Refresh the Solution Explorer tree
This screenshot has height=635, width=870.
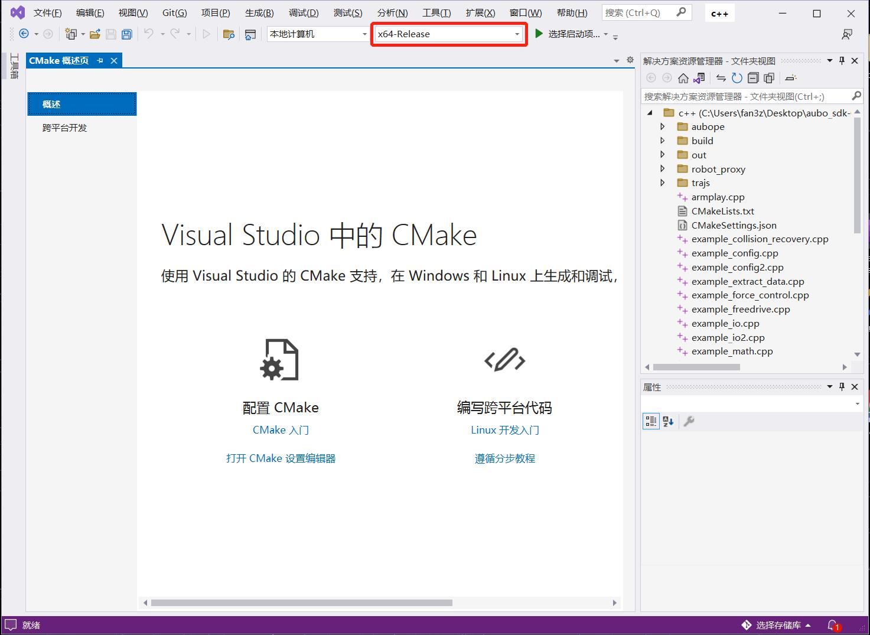[x=737, y=78]
